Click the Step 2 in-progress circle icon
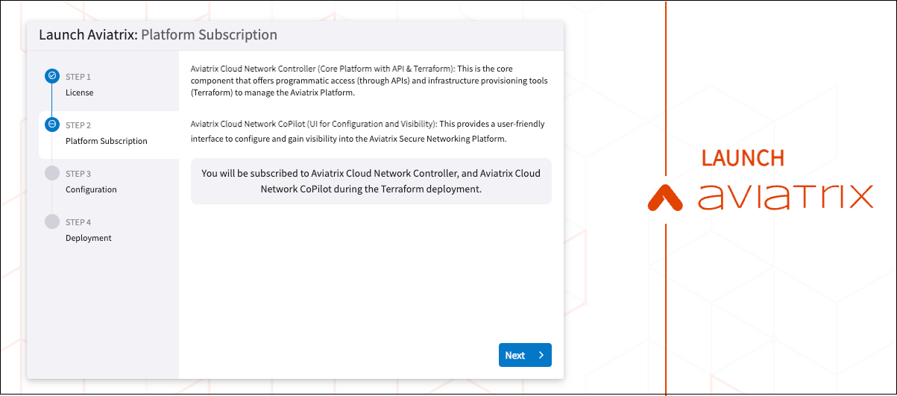This screenshot has height=396, width=897. coord(51,125)
